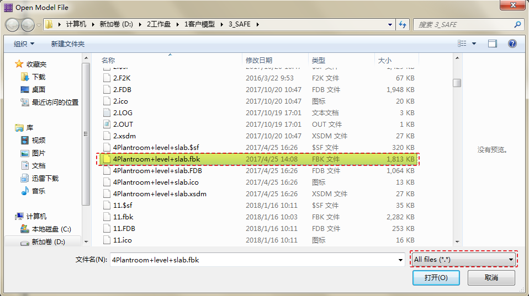Select the 下载 folder in favorites

pyautogui.click(x=38, y=77)
